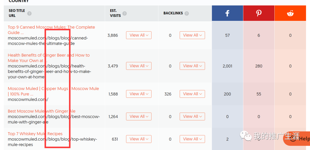
Task: Open Top 9 Canned Moscow Mules title link
Action: pyautogui.click(x=51, y=30)
